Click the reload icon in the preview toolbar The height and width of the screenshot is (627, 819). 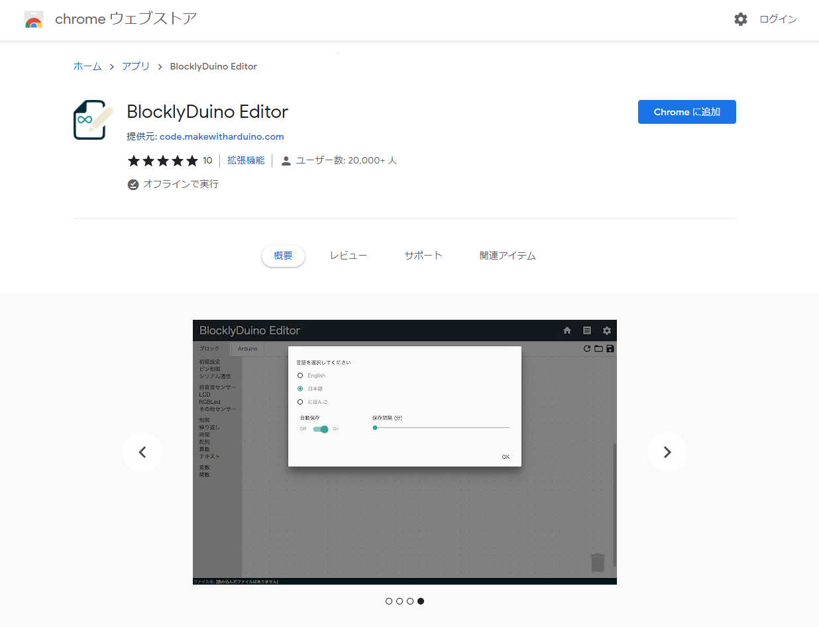(587, 348)
